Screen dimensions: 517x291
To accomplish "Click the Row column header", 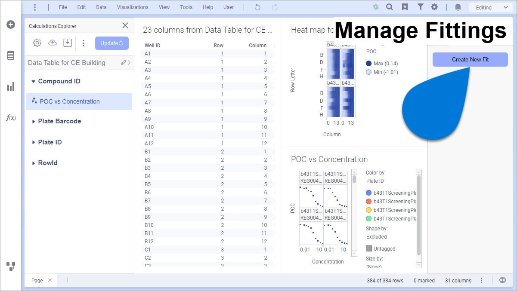I will coord(218,46).
